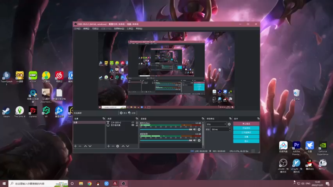Mute Desktop Audio with its speaker icon

[194, 140]
